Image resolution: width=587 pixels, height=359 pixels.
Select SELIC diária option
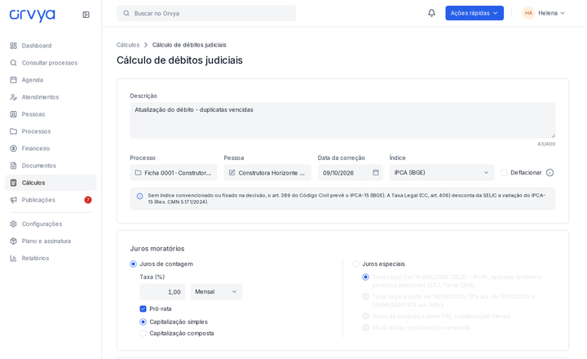(x=365, y=327)
